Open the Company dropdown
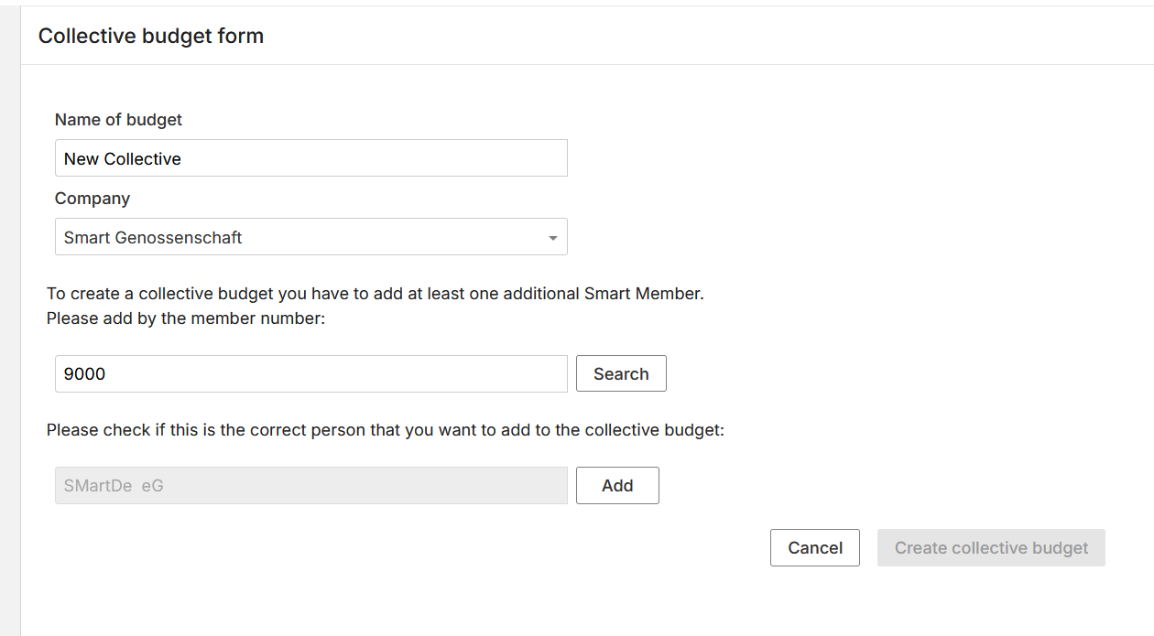1154x636 pixels. click(311, 237)
